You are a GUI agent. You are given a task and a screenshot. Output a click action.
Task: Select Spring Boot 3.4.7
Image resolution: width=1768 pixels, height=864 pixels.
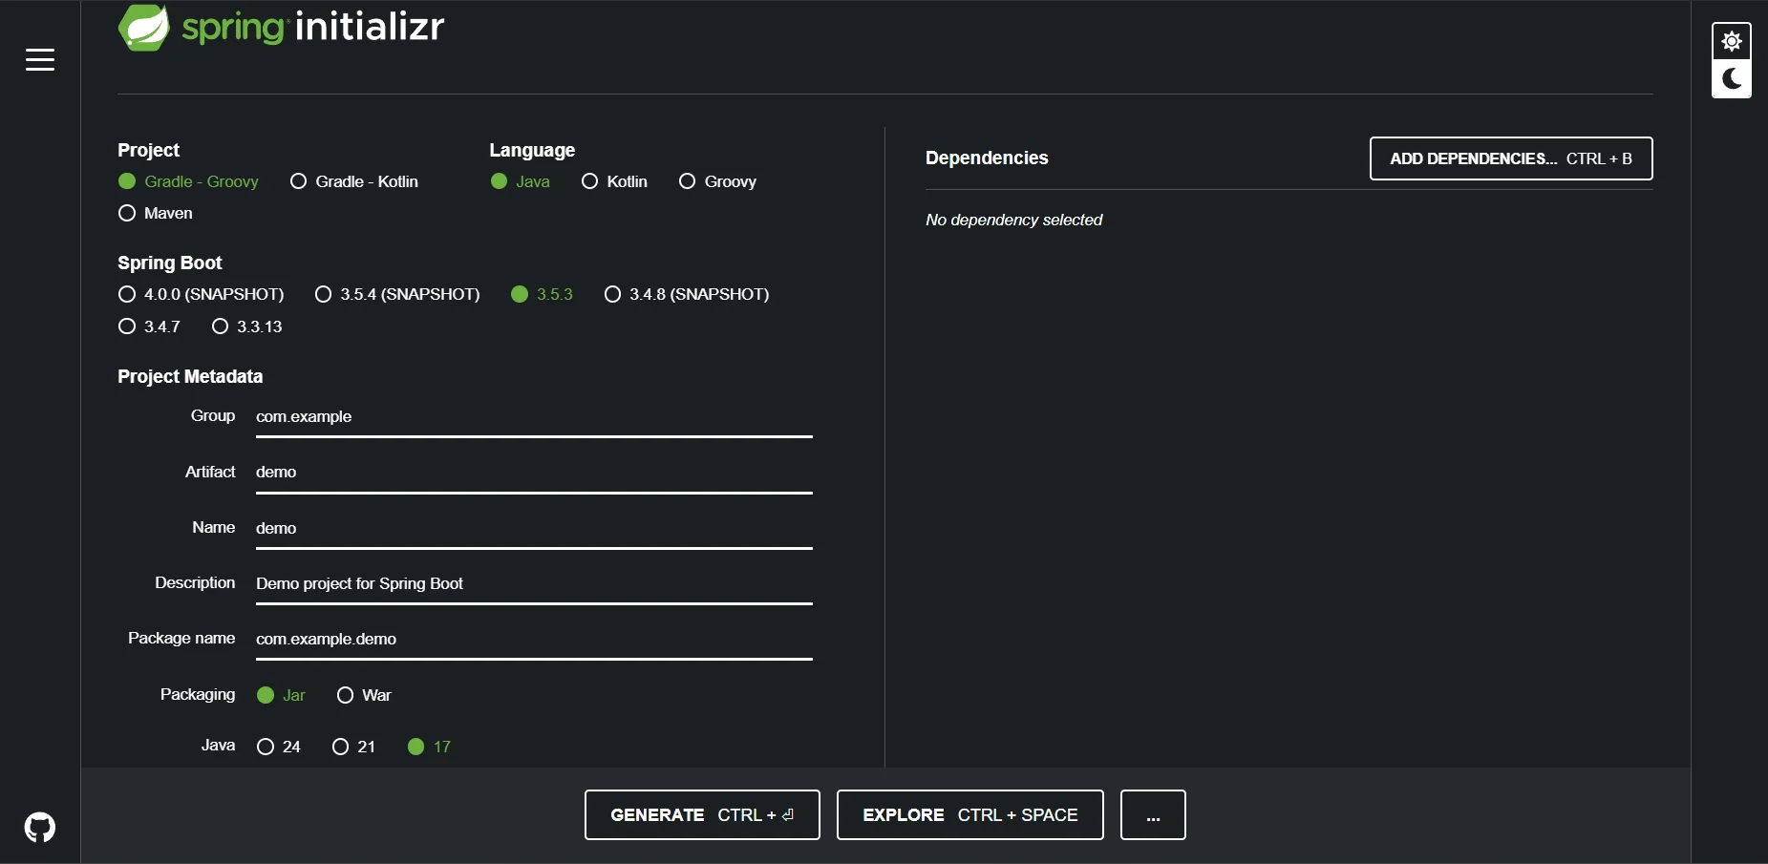click(x=149, y=327)
